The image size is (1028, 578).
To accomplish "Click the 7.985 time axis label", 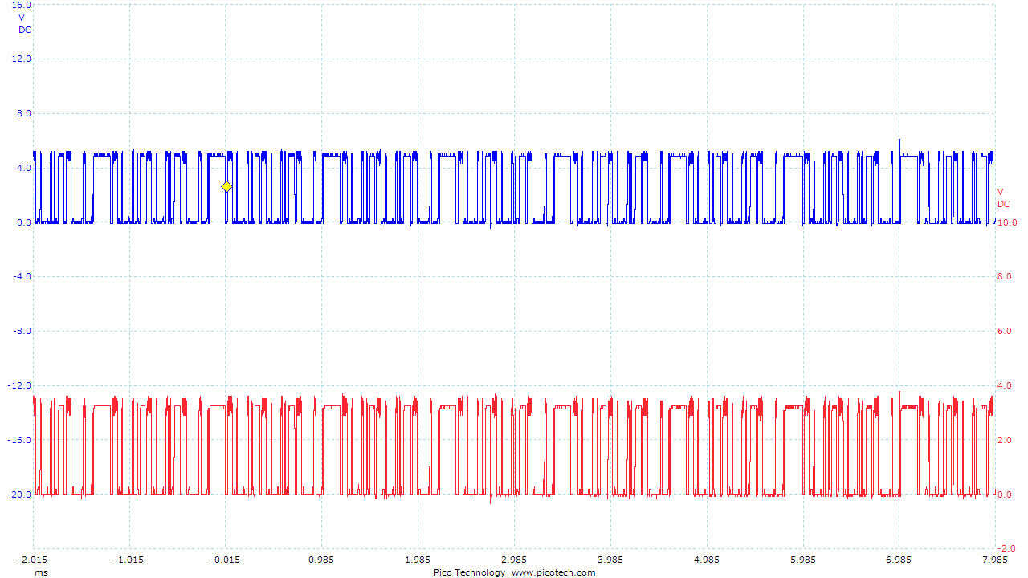I will click(995, 560).
